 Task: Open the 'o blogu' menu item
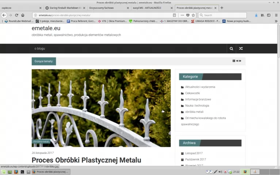point(40,49)
